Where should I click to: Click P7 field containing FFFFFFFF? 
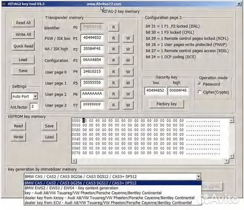[x=92, y=105]
